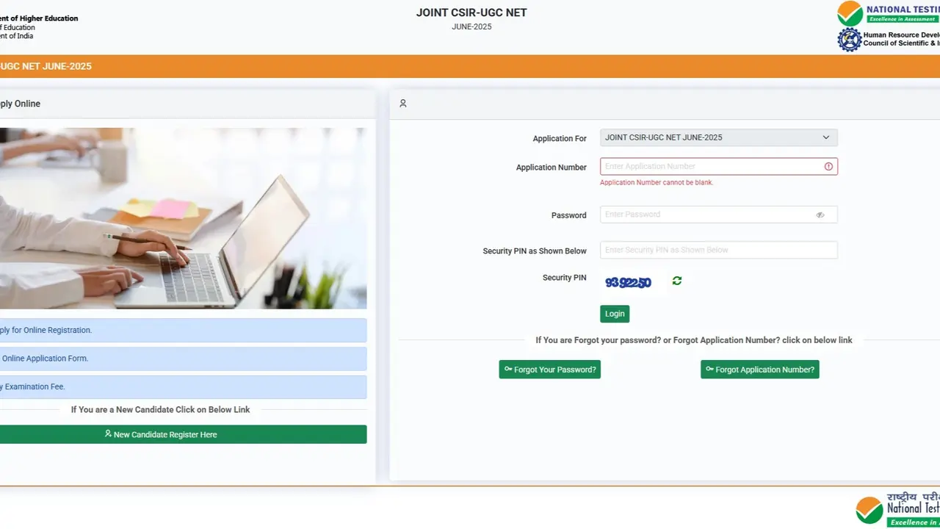Click the candidate profile icon atop the login panel
The height and width of the screenshot is (529, 940).
pos(402,103)
